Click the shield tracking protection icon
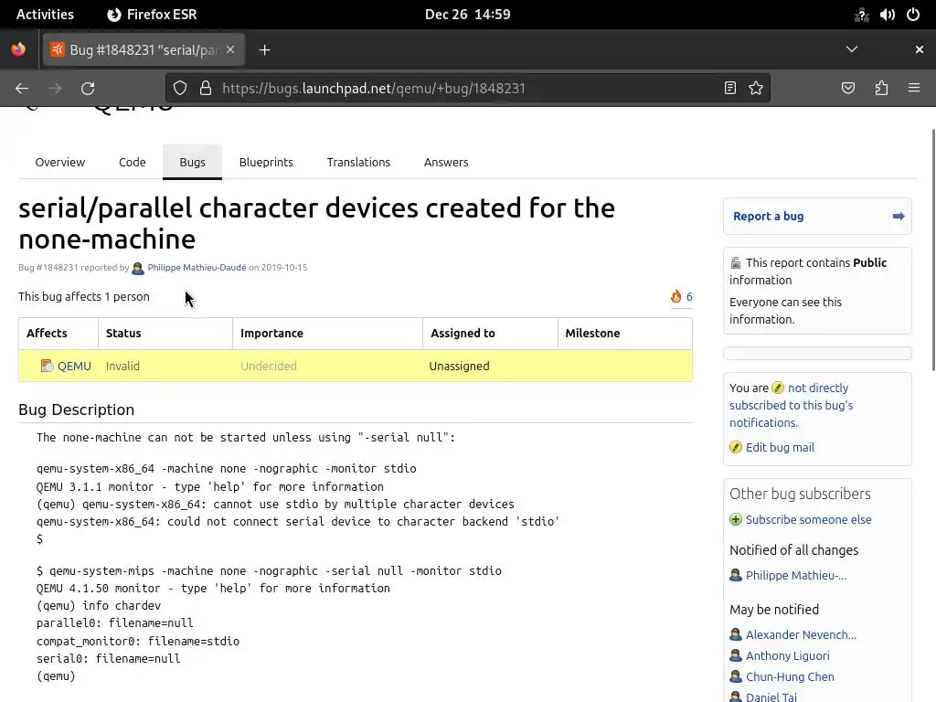Viewport: 936px width, 702px height. tap(180, 88)
